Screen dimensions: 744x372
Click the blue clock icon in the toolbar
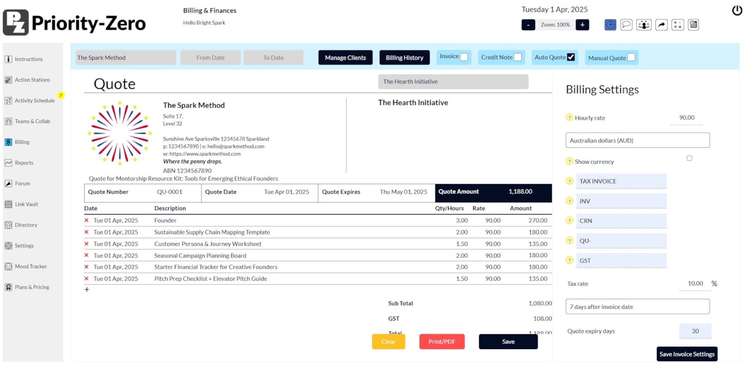click(610, 25)
